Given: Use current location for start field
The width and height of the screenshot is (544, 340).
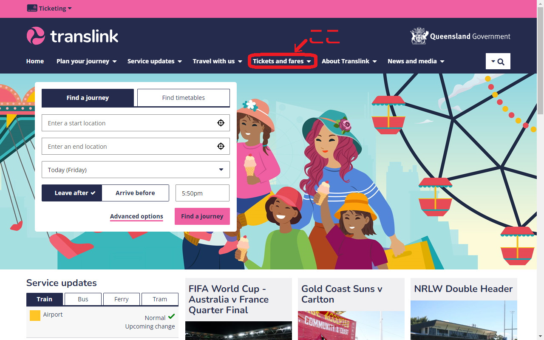Looking at the screenshot, I should tap(221, 123).
